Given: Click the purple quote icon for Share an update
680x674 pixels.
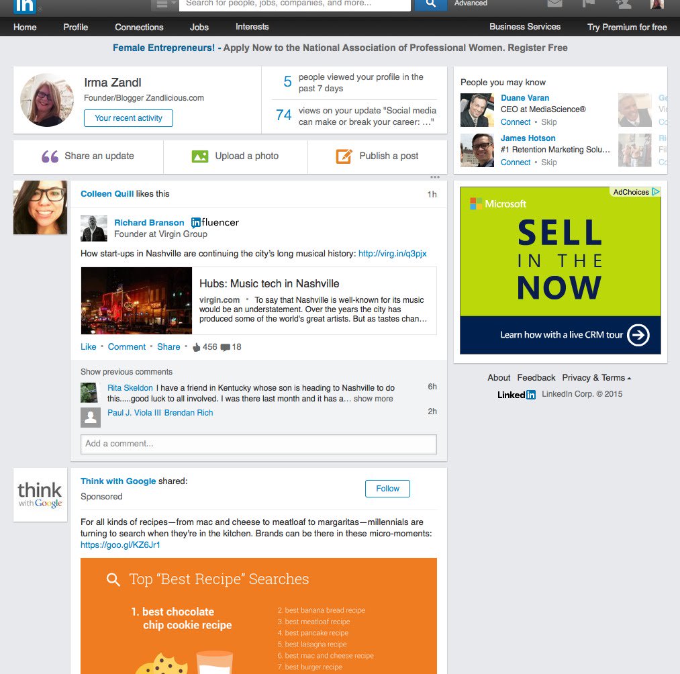Looking at the screenshot, I should [x=50, y=156].
